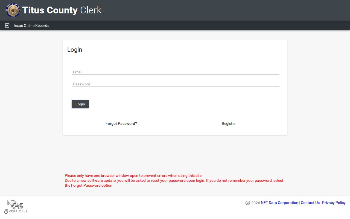Open the Register link
The height and width of the screenshot is (219, 350).
pyautogui.click(x=229, y=123)
